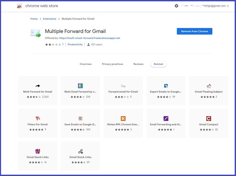Click the 651 users count text
The image size is (236, 176).
click(96, 44)
